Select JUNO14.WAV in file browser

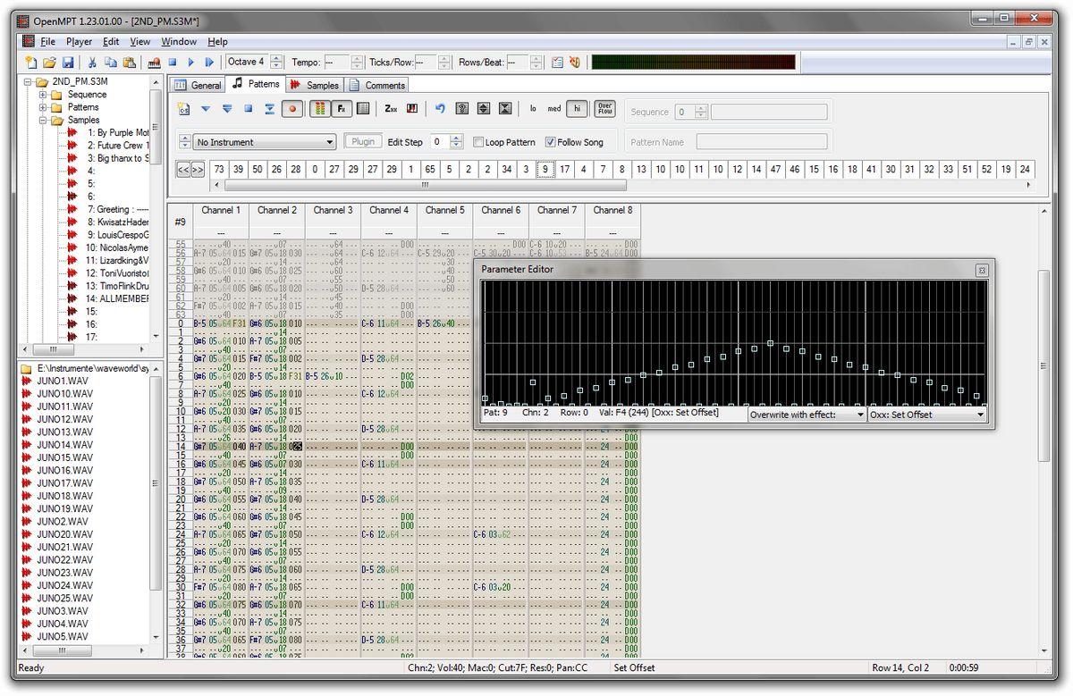click(x=65, y=445)
